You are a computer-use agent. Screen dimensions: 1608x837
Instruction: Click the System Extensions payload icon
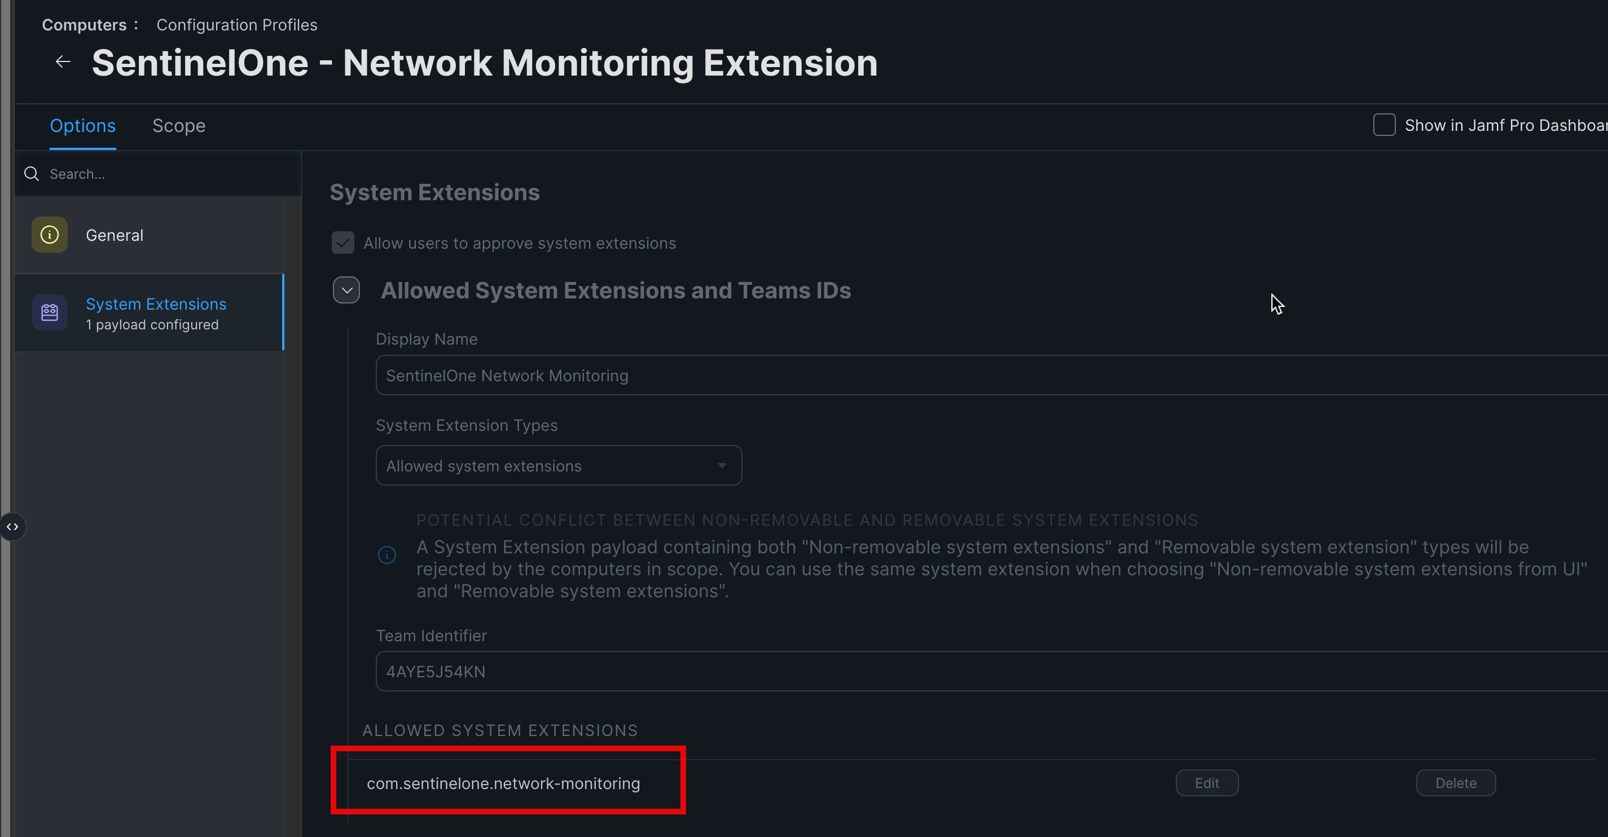(49, 312)
